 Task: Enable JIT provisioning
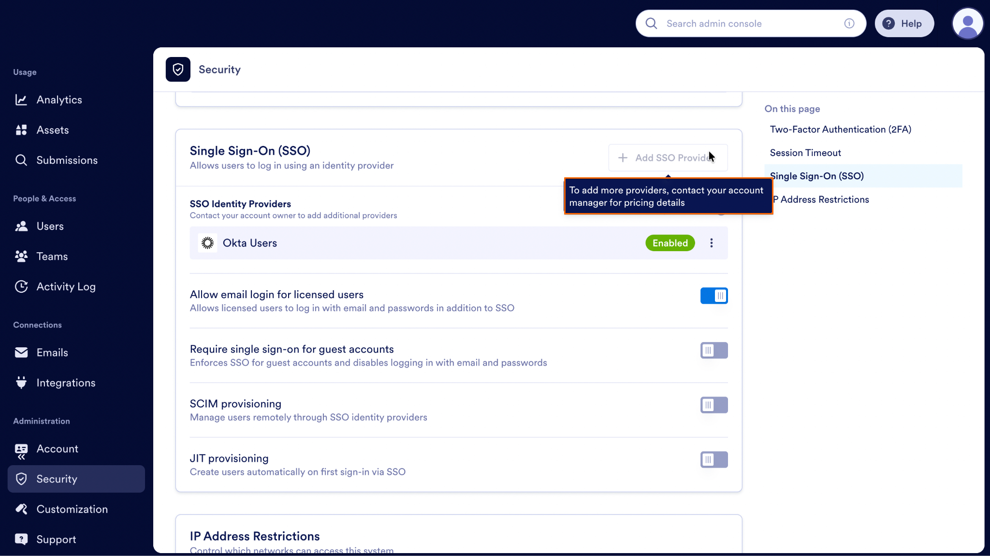[713, 459]
